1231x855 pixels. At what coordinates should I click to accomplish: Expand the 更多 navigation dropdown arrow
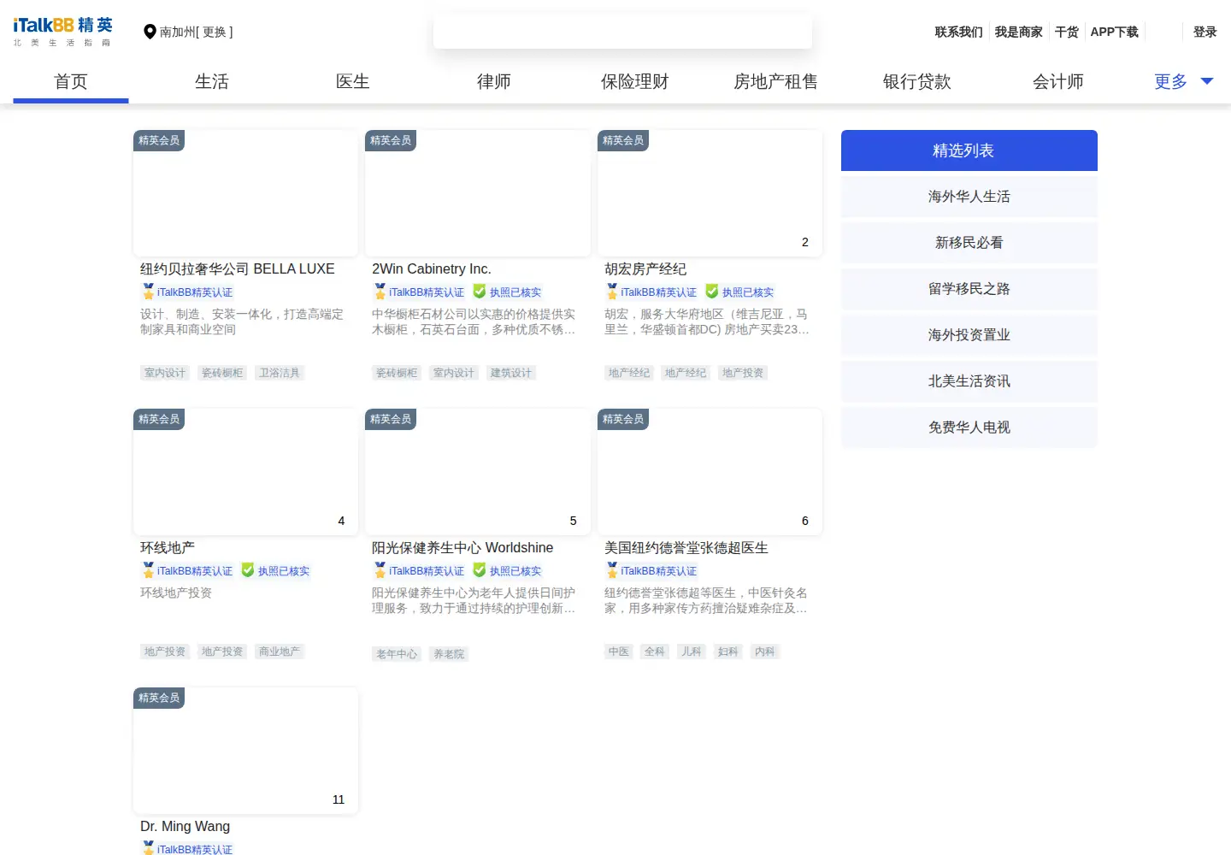[x=1207, y=81]
